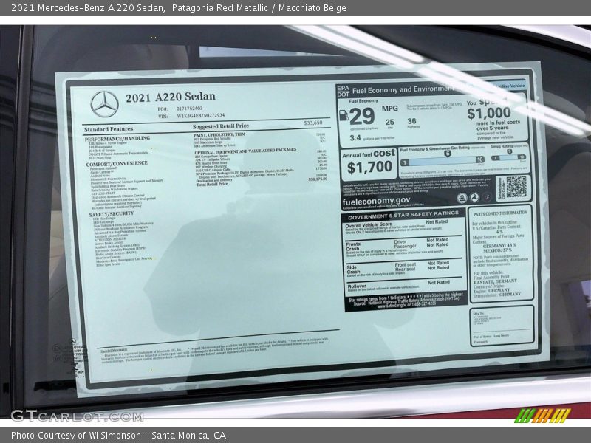Select the VIN 'W1K3G4EB7MJ272934'
591x443 pixels.
click(200, 116)
